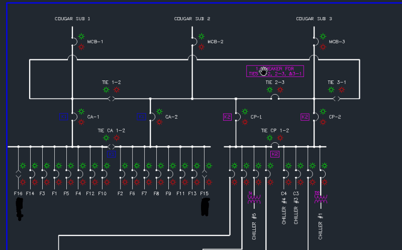Select the TIE 1-2 text label
Image resolution: width=402 pixels, height=250 pixels.
(x=111, y=82)
